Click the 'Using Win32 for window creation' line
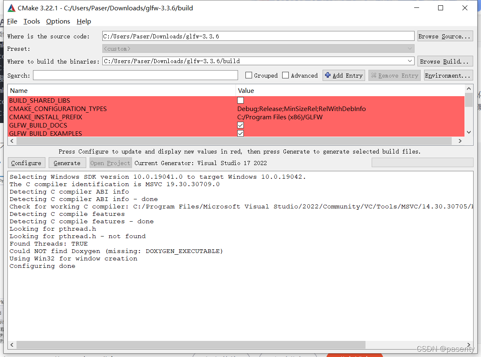The width and height of the screenshot is (481, 357). (x=73, y=259)
